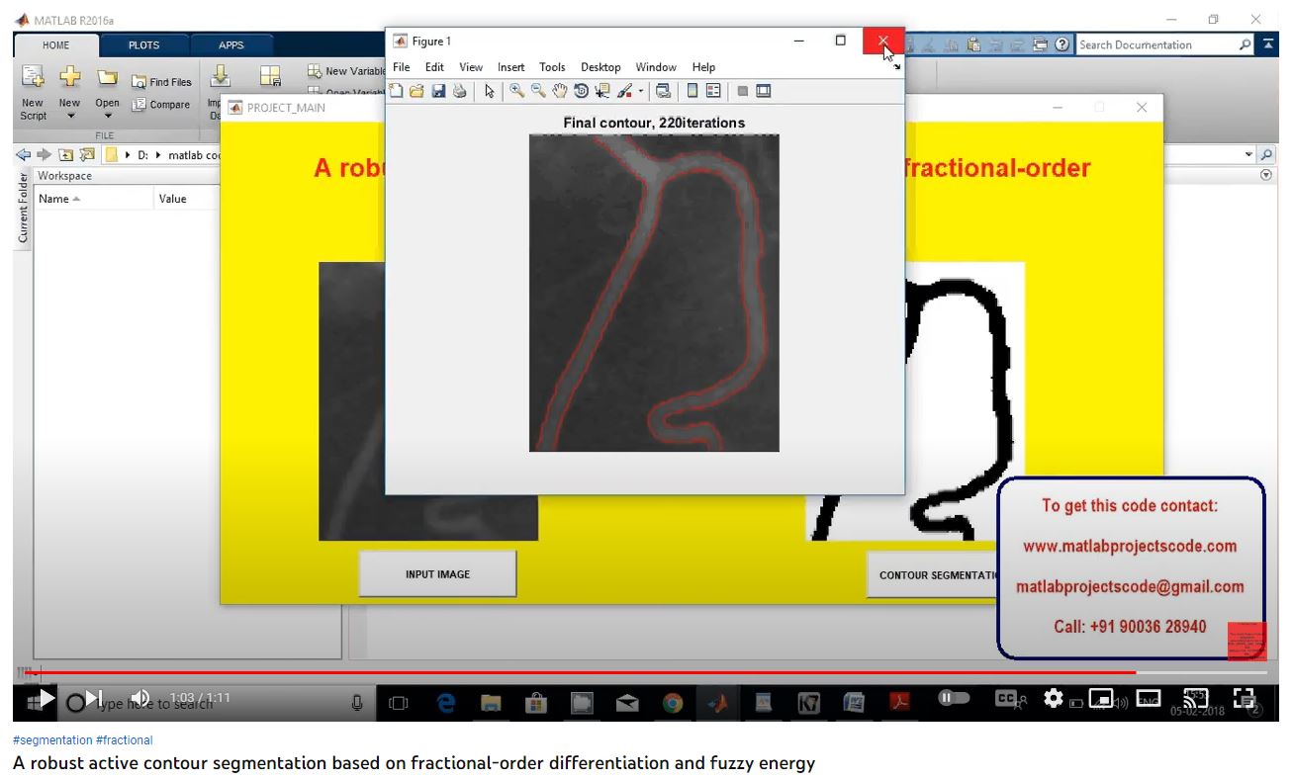Click the Zoom In tool in Figure 1

pos(516,91)
